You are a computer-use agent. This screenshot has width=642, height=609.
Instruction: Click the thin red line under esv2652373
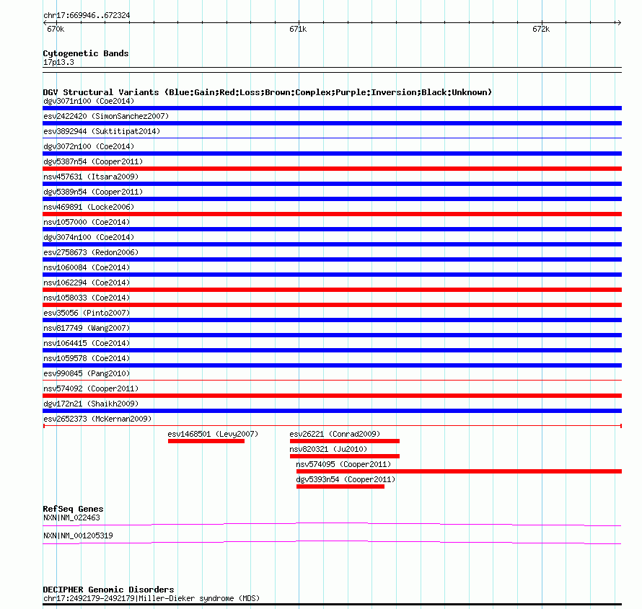[332, 426]
